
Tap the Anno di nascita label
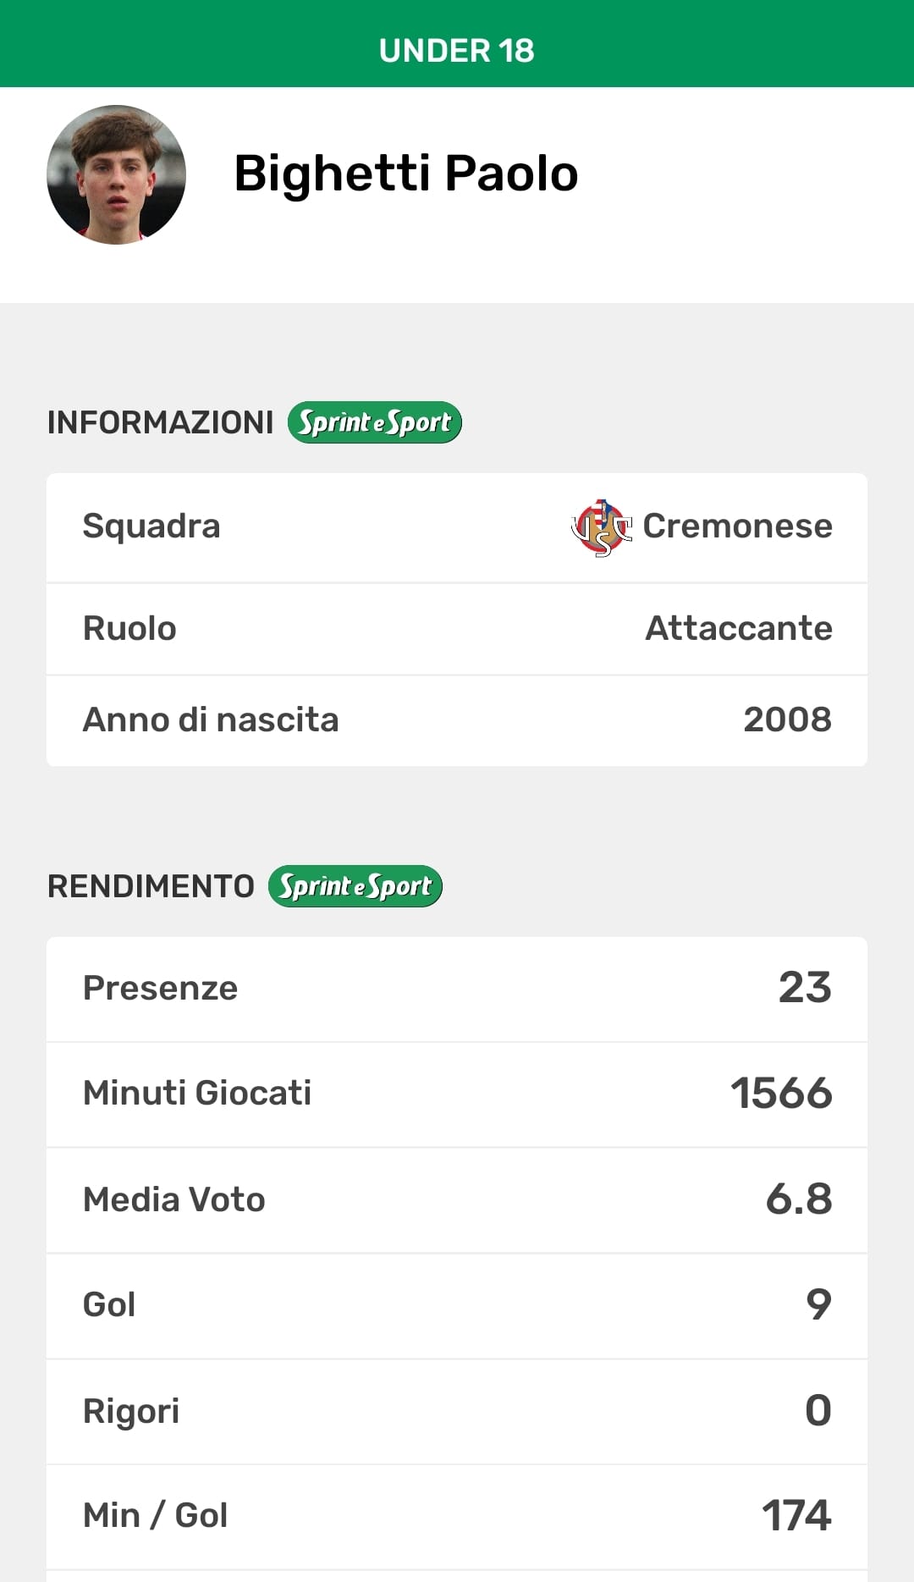tap(211, 720)
